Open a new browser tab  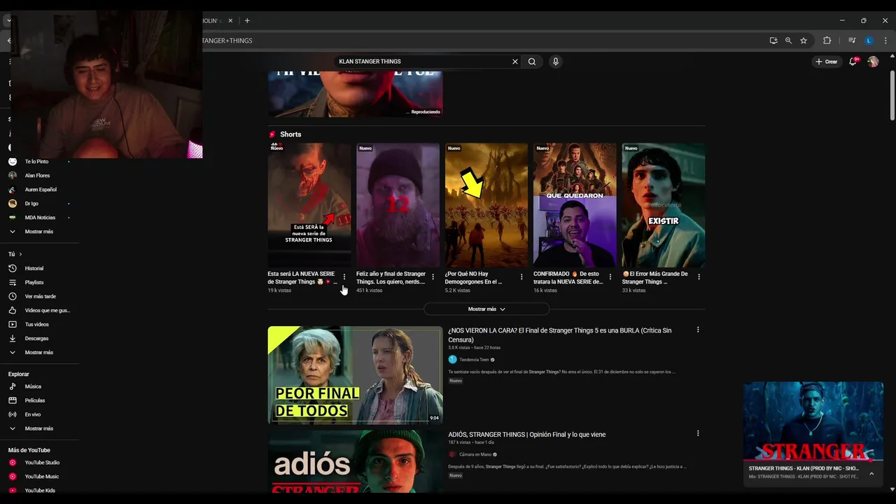pos(247,20)
